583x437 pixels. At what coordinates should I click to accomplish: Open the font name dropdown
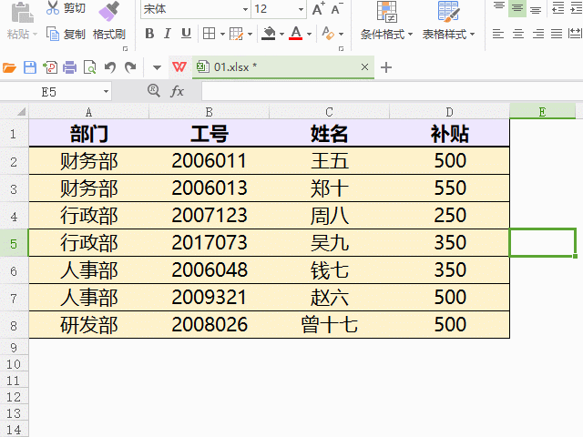click(x=245, y=9)
